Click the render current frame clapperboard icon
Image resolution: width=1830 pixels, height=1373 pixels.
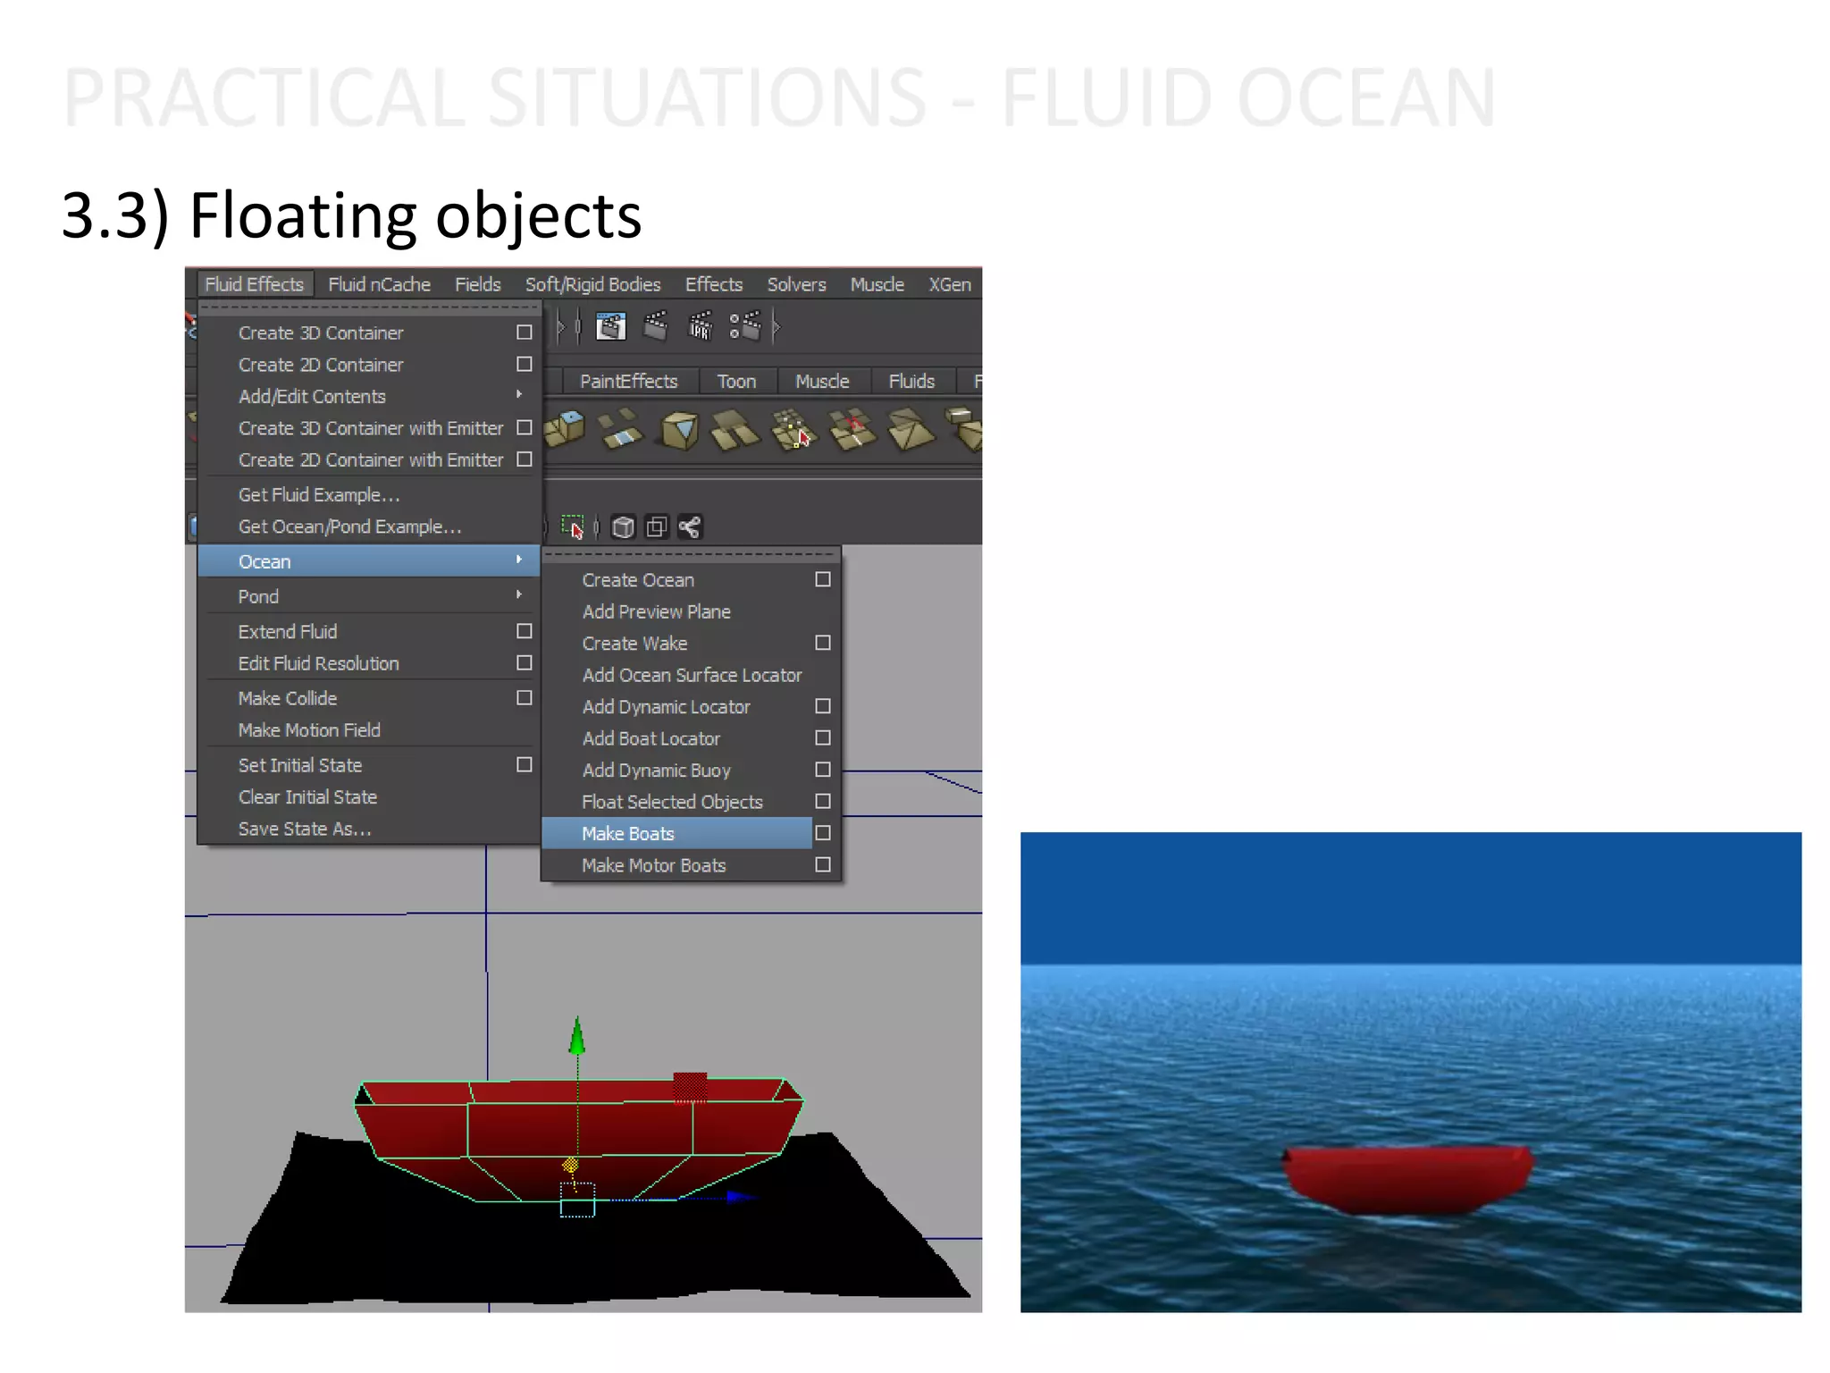(x=656, y=327)
